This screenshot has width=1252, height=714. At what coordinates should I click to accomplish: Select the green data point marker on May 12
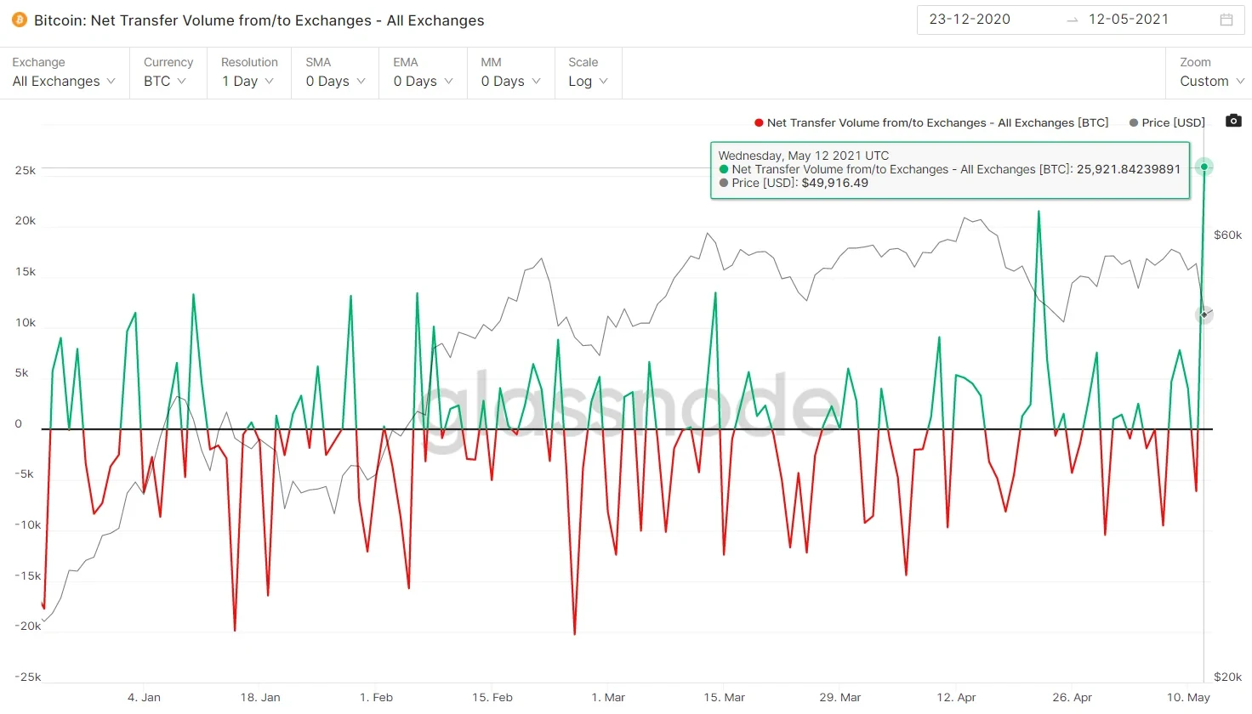point(1204,167)
